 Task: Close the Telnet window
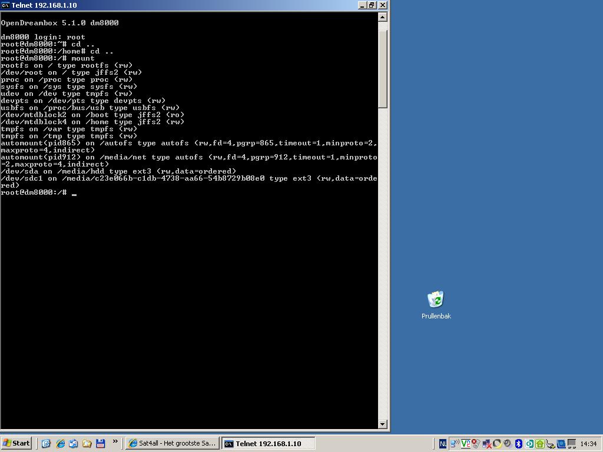coord(383,5)
